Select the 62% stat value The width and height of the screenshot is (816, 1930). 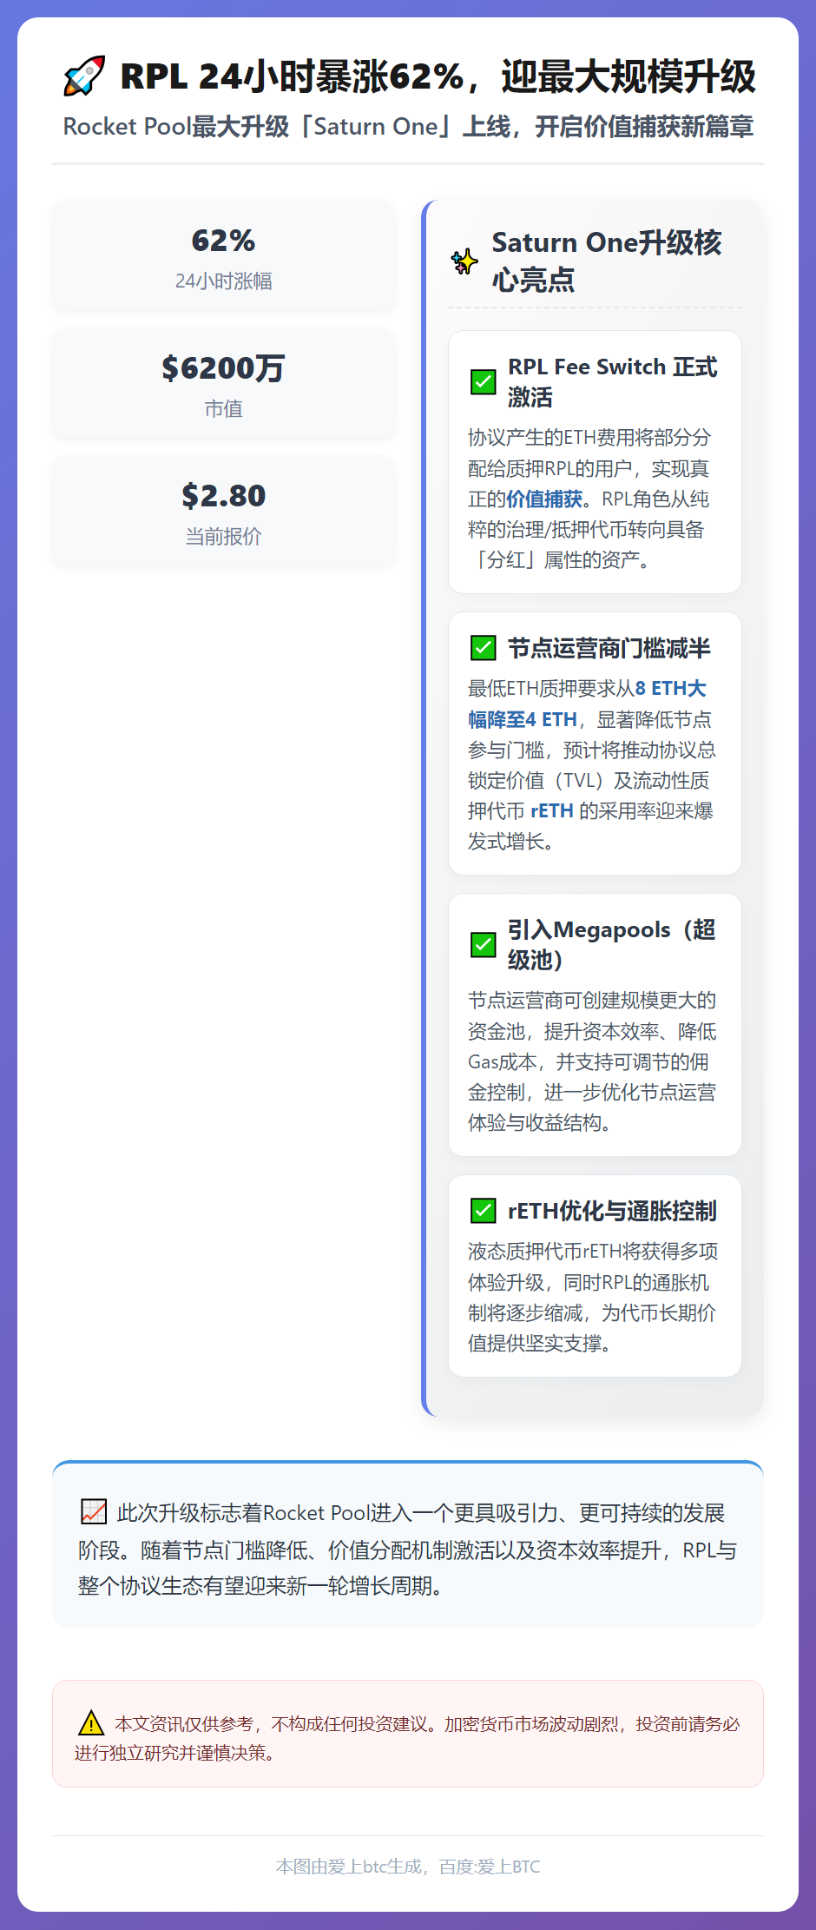[223, 241]
